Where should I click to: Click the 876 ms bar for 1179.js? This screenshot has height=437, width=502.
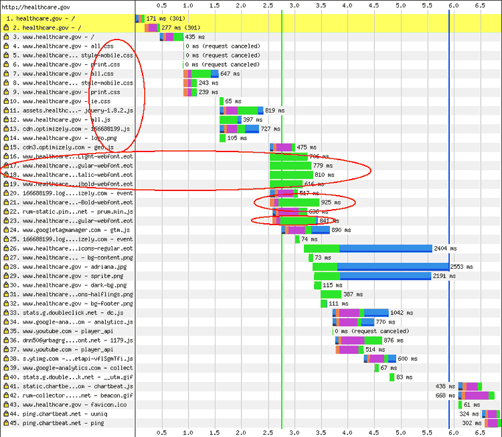point(359,340)
